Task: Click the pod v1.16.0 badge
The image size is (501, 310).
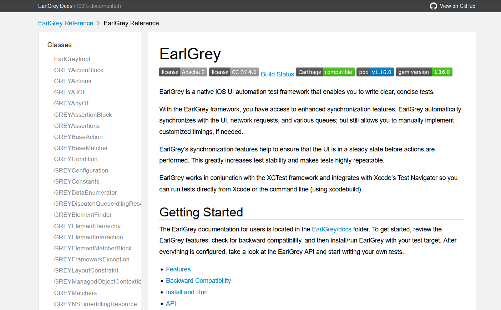Action: click(375, 72)
